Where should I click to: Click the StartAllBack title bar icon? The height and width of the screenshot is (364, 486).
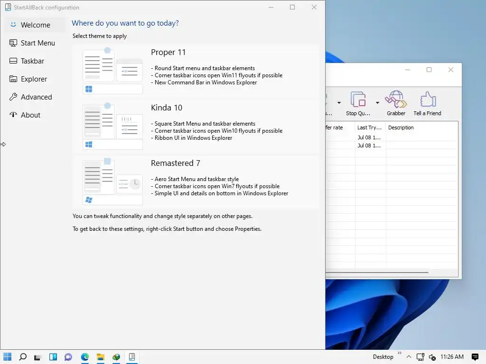pyautogui.click(x=8, y=7)
